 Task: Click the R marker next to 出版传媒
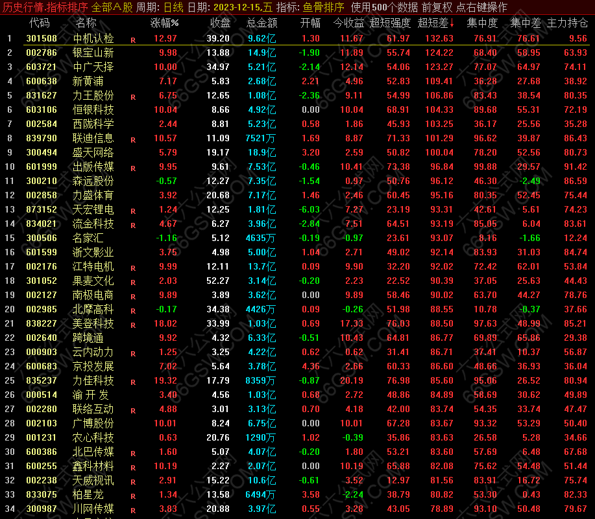[x=133, y=168]
